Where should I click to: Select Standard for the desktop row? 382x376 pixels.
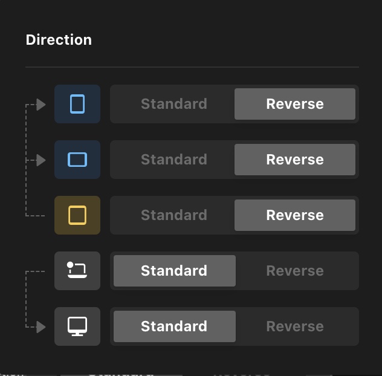coord(174,326)
